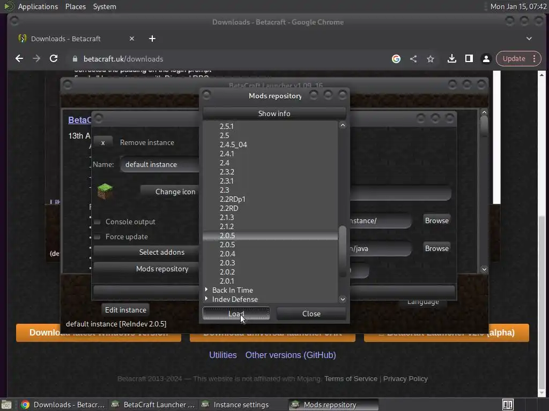Open Utilities link
The width and height of the screenshot is (549, 411).
pyautogui.click(x=222, y=355)
